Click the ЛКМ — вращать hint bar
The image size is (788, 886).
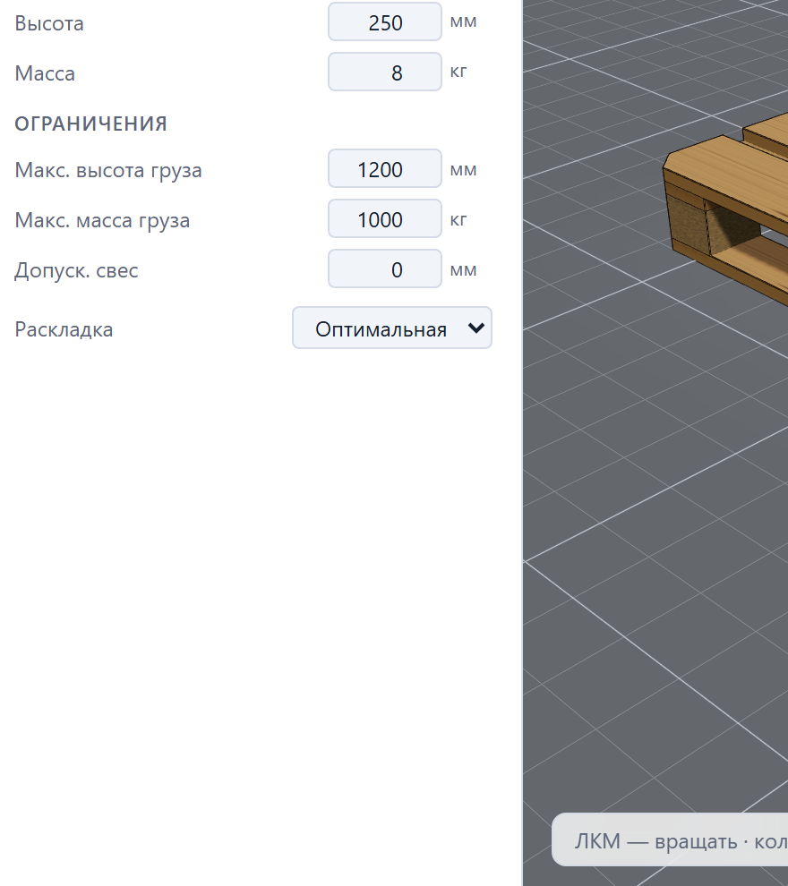click(x=670, y=840)
